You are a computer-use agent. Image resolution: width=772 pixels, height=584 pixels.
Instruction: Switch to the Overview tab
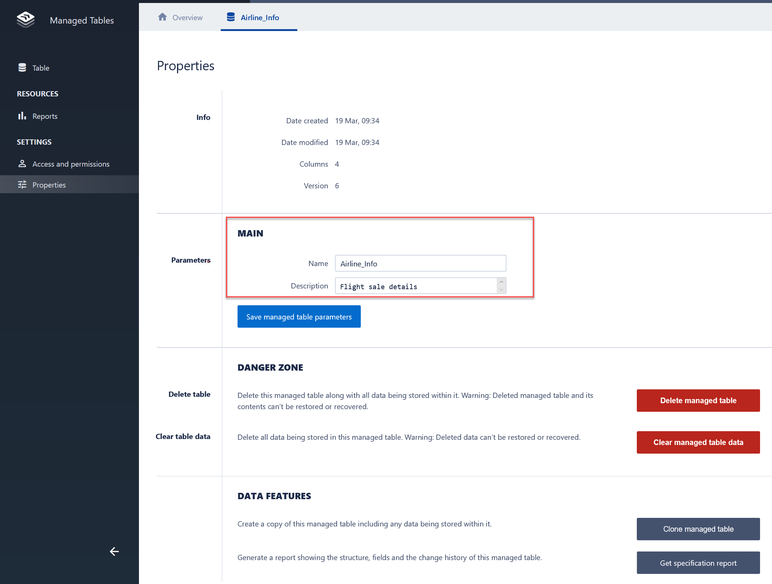[187, 18]
